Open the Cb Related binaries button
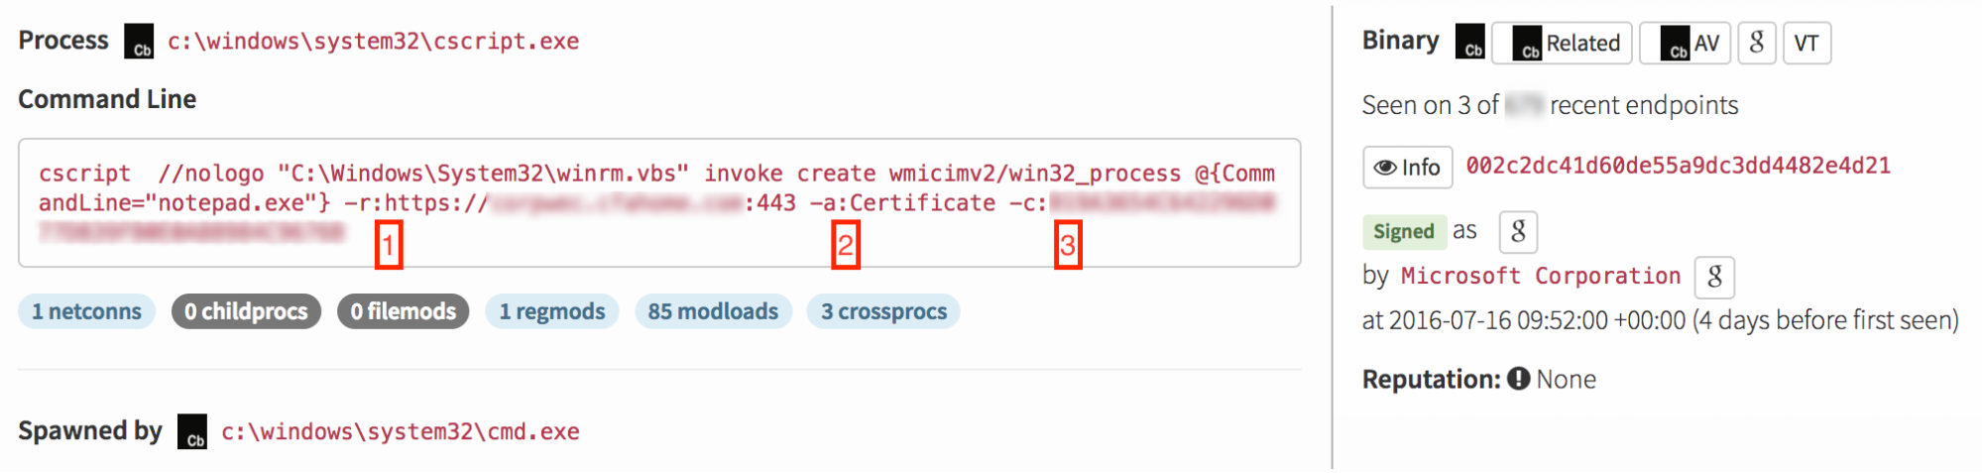 pyautogui.click(x=1562, y=44)
